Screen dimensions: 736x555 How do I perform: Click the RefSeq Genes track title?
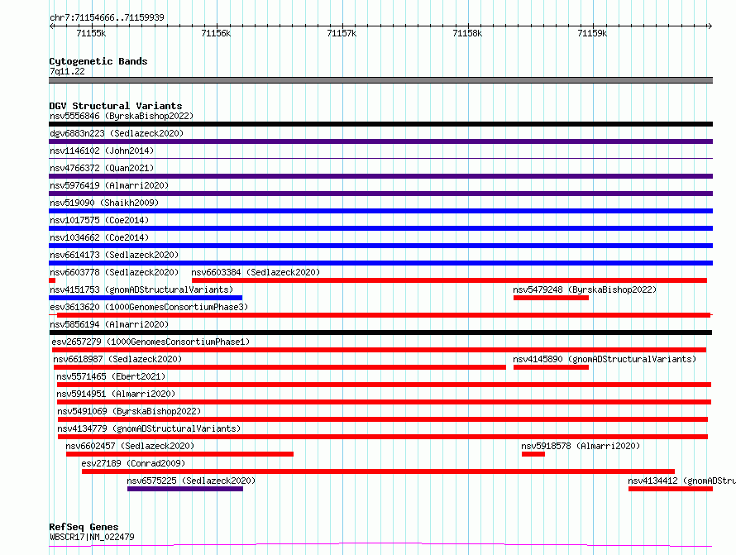point(84,527)
